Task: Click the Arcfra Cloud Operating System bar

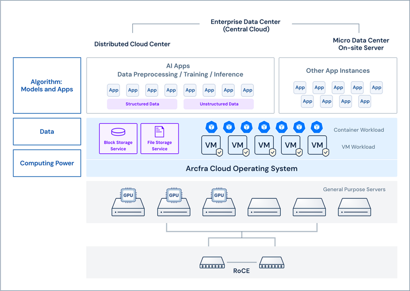Action: coord(241,169)
